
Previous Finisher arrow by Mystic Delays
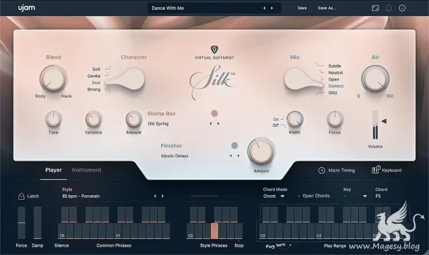coord(231,155)
